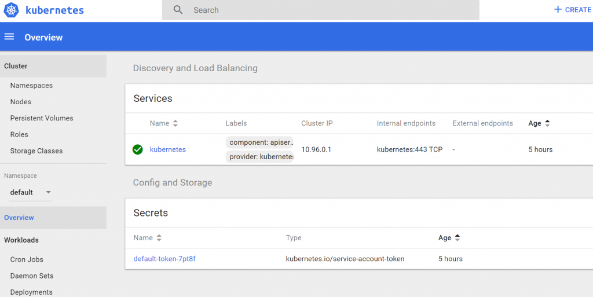The image size is (593, 297).
Task: Go to Roles
Action: (19, 134)
